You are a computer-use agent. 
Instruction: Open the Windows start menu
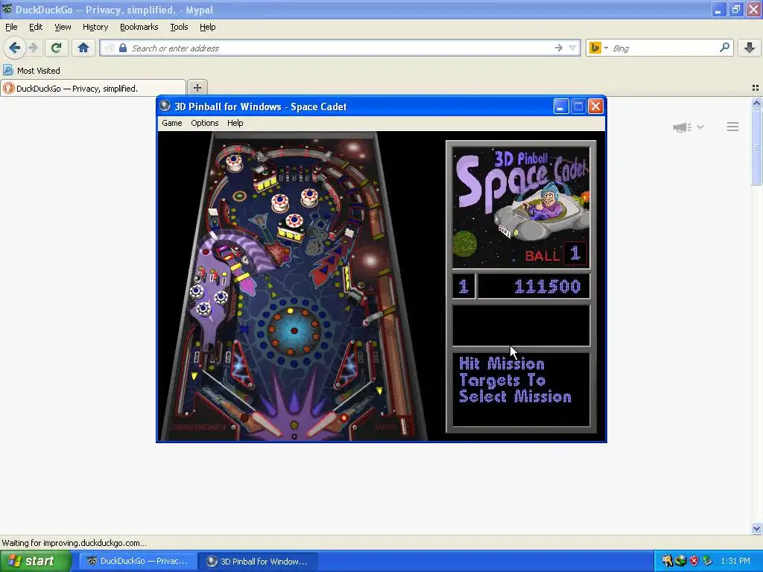(x=35, y=561)
